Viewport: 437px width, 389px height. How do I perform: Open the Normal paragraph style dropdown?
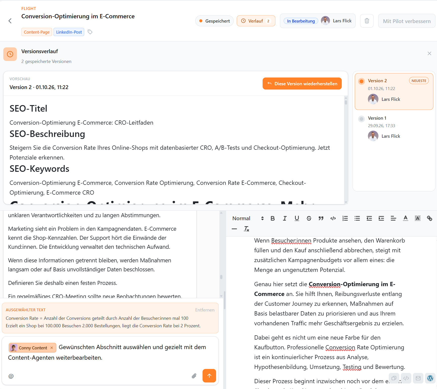248,218
